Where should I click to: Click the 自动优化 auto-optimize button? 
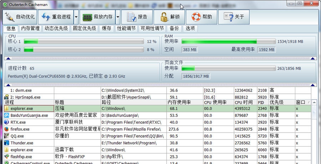point(20,17)
